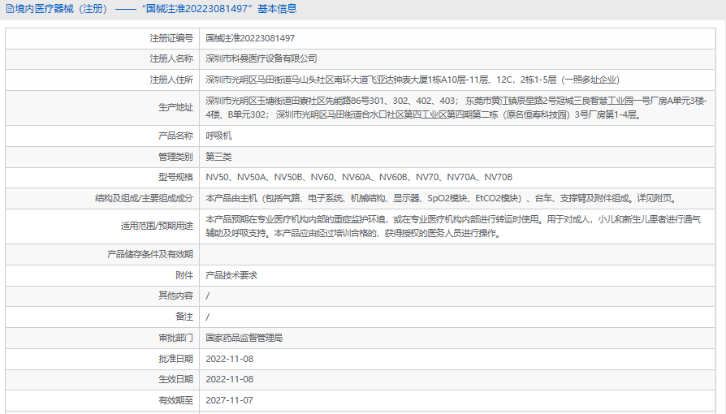Select 国家药品监督管理局 value

[x=244, y=338]
